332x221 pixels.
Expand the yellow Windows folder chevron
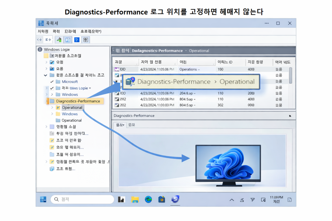coord(52,114)
